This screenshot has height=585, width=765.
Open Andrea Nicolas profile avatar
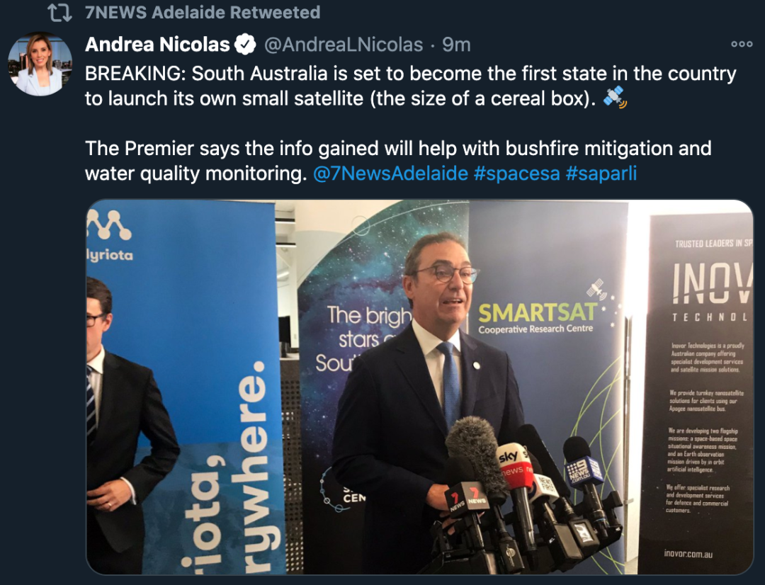40,64
